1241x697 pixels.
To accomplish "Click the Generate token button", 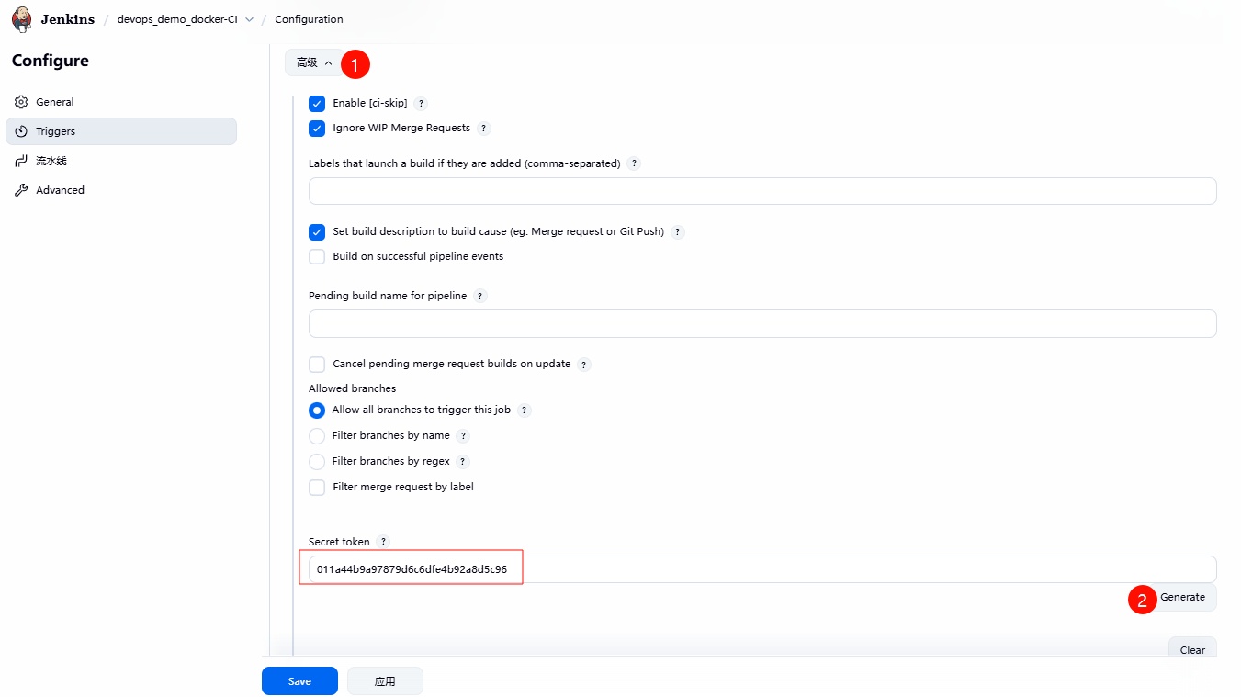I will [x=1182, y=597].
